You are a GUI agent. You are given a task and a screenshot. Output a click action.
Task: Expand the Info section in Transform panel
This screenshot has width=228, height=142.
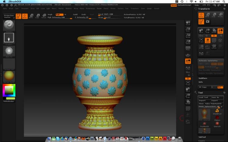(x=201, y=82)
